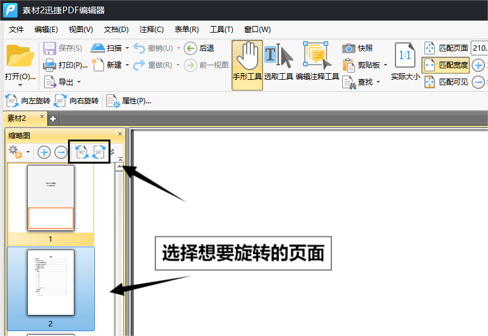Viewport: 488px width, 336px height.
Task: Click the 向左旋转 rotate left button
Action: [28, 101]
